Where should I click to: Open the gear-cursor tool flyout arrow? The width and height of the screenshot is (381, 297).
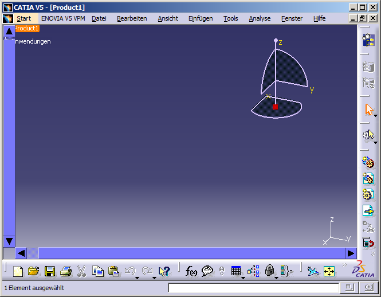[375, 143]
